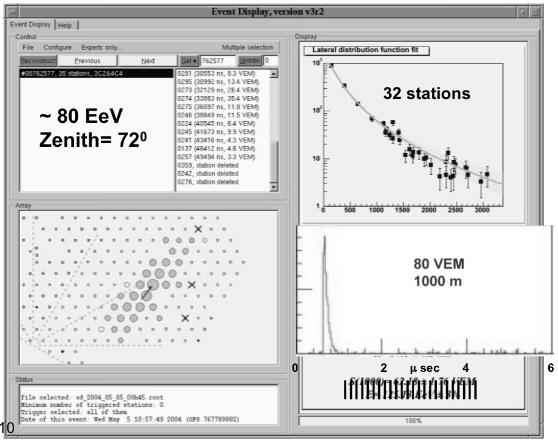Click the Update button

(x=249, y=61)
